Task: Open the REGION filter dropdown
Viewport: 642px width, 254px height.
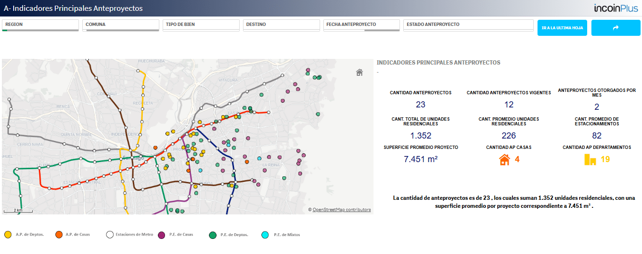Action: [x=40, y=25]
